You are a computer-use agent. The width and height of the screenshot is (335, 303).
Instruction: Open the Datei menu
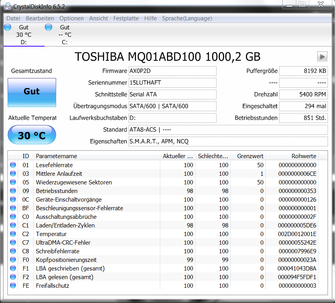tap(13, 18)
